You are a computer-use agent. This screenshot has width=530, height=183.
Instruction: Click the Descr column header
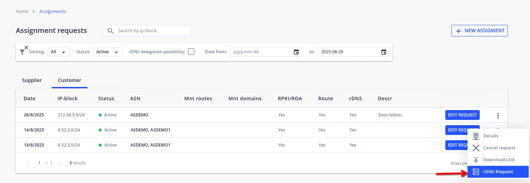click(385, 99)
